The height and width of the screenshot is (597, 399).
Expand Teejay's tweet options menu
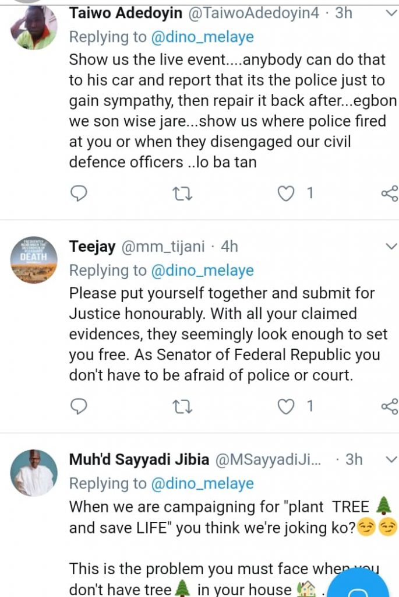[390, 247]
